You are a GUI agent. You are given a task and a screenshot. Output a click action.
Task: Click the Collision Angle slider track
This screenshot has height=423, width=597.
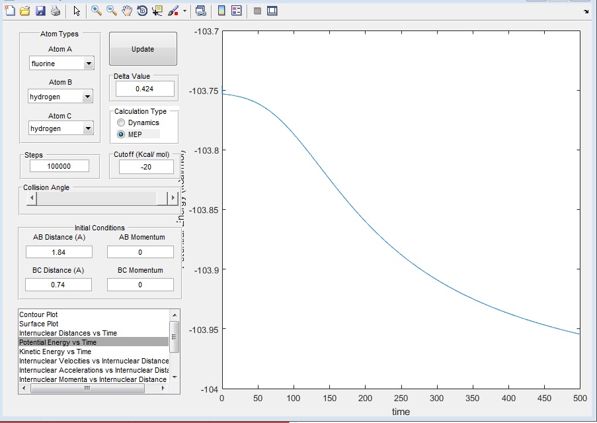click(96, 198)
